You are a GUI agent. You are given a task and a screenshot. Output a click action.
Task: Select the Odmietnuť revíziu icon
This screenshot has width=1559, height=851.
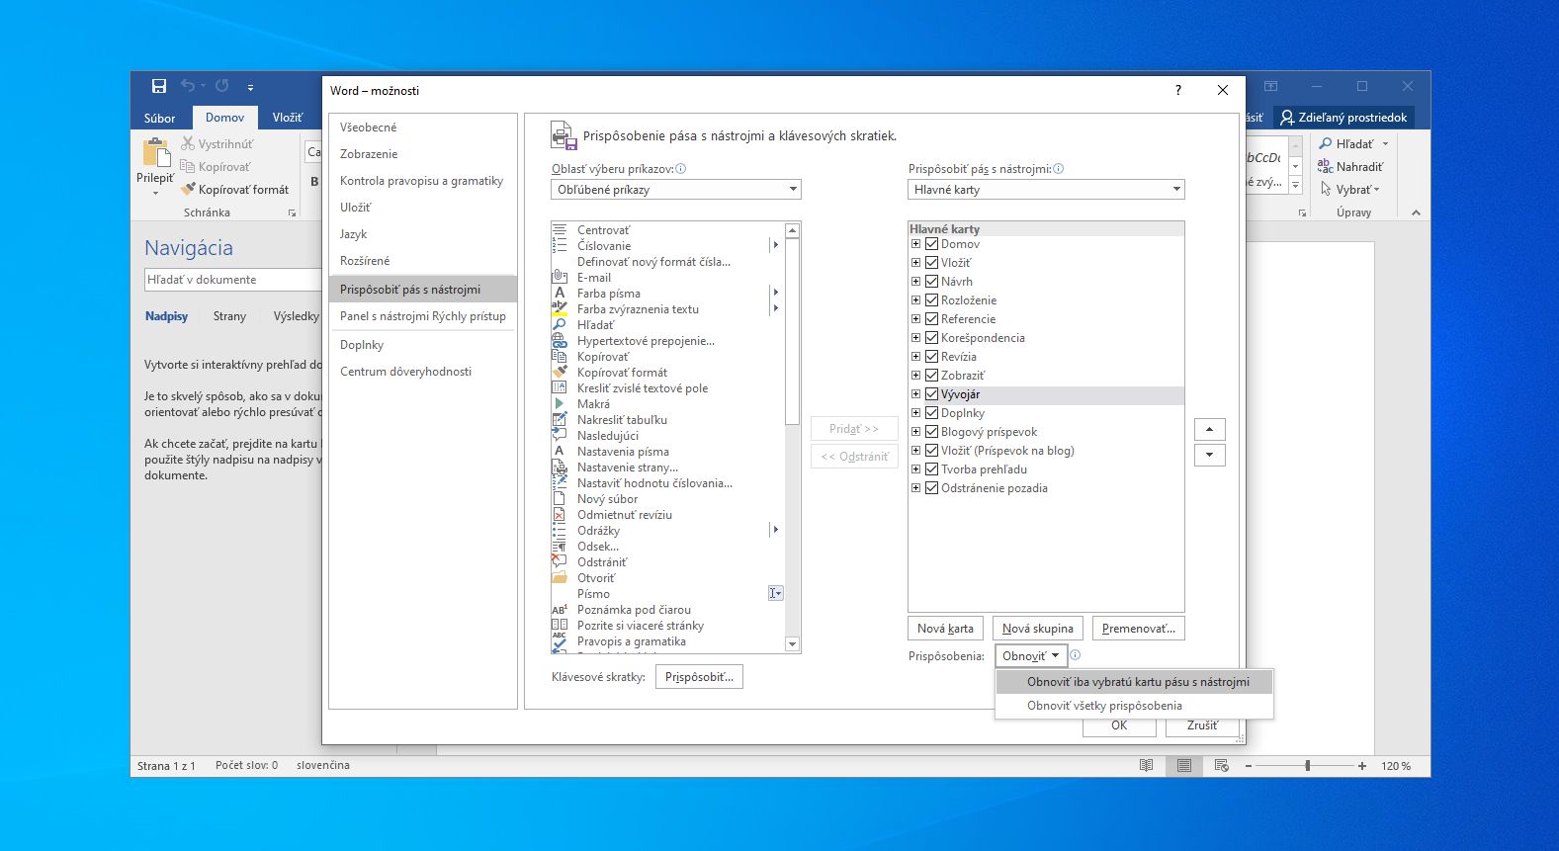point(560,515)
